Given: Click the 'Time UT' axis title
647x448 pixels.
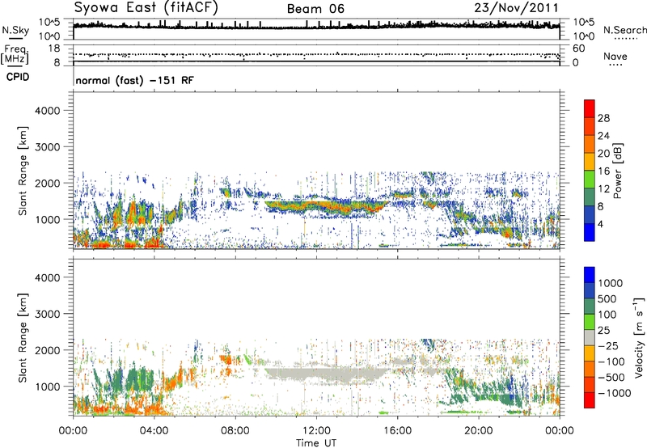Looking at the screenshot, I should click(x=316, y=443).
